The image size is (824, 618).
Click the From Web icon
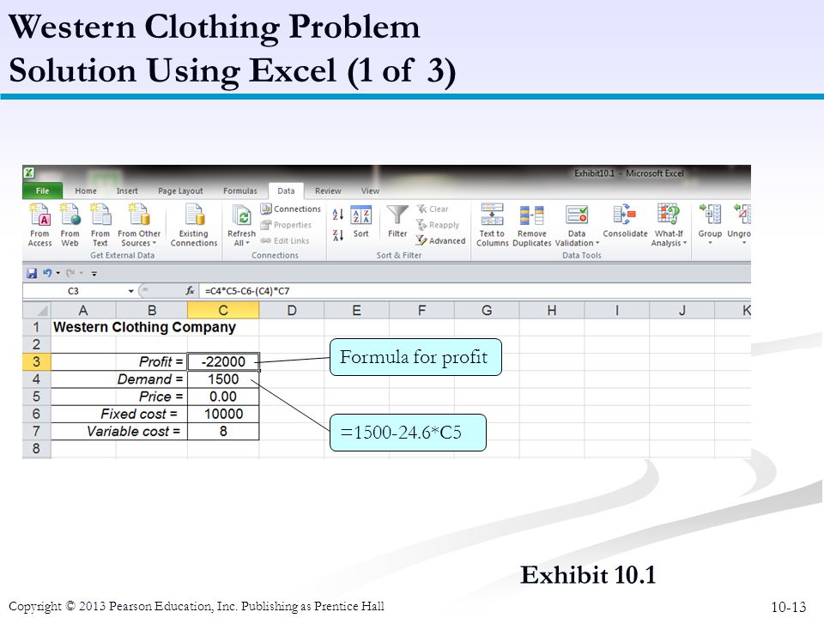[x=70, y=215]
